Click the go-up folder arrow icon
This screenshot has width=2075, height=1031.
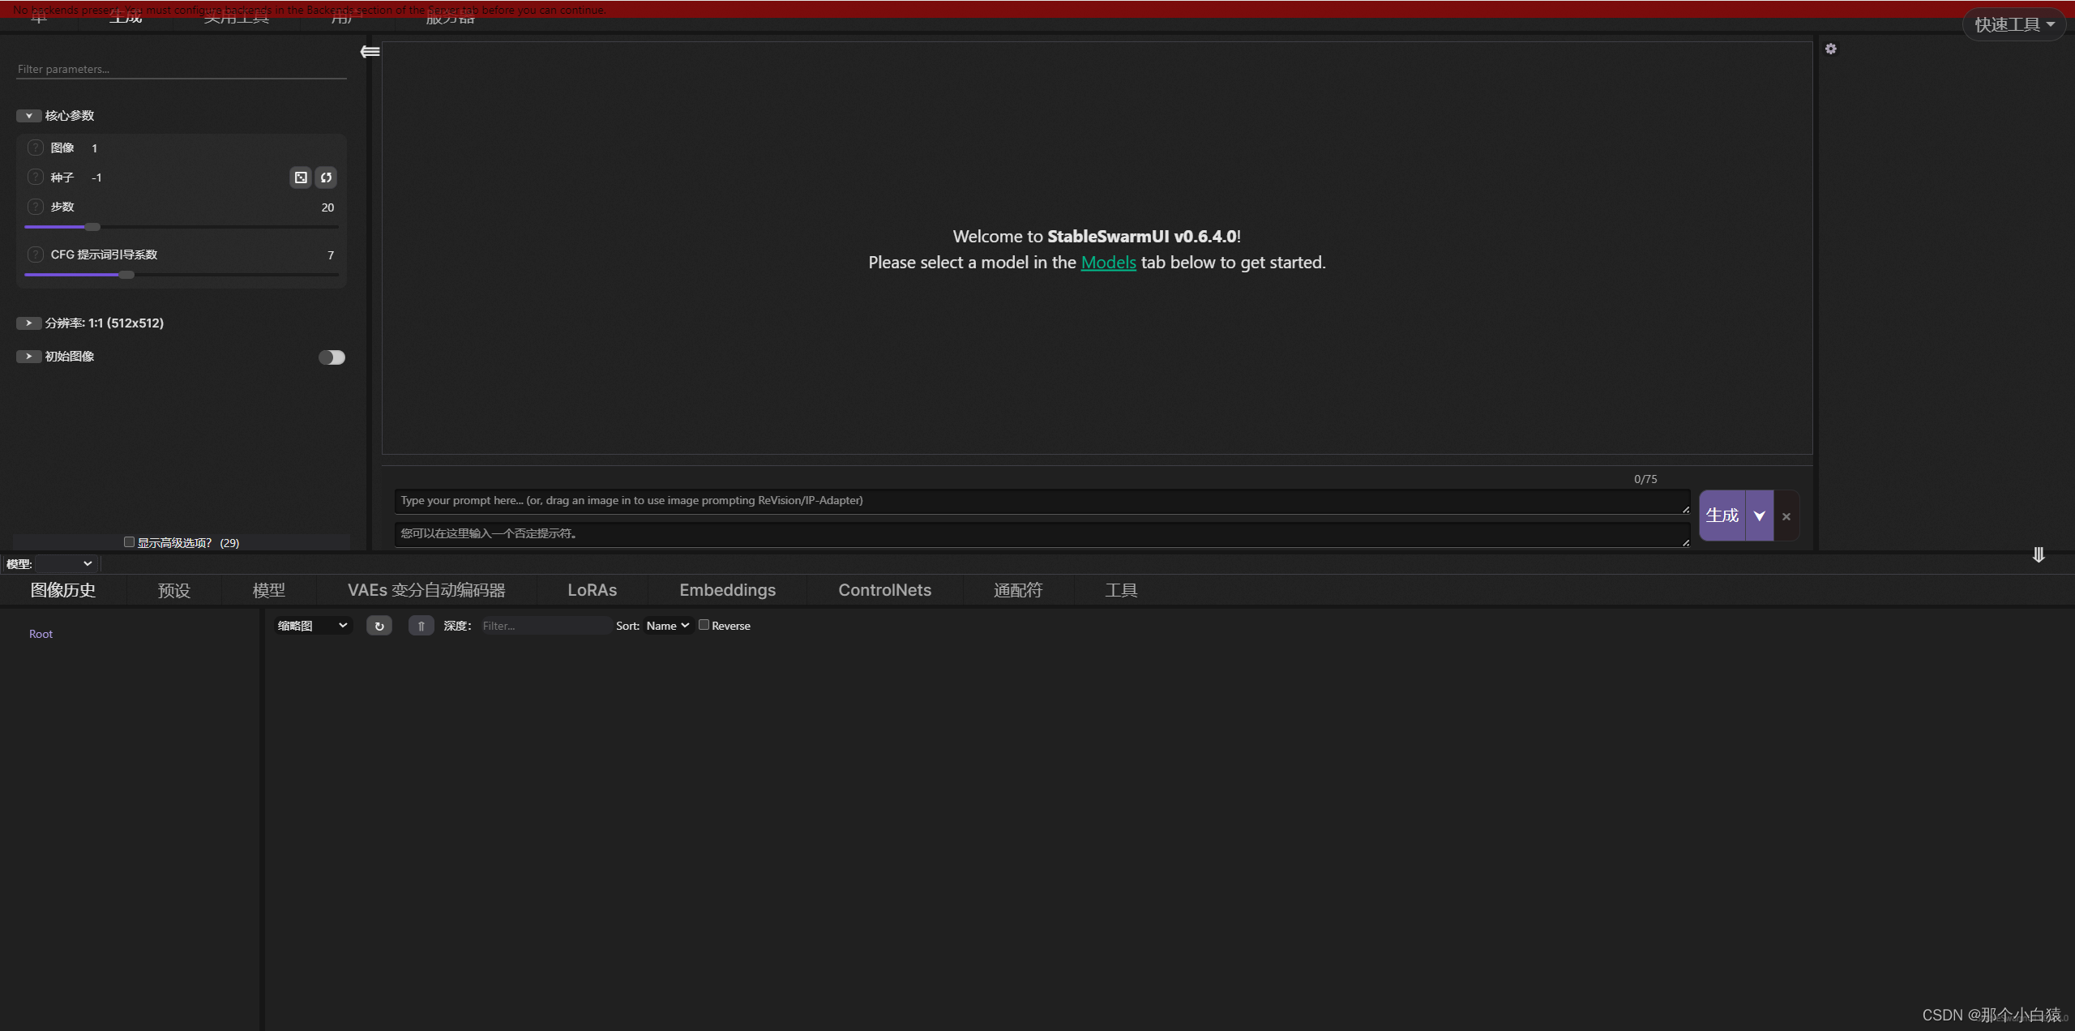(x=421, y=626)
